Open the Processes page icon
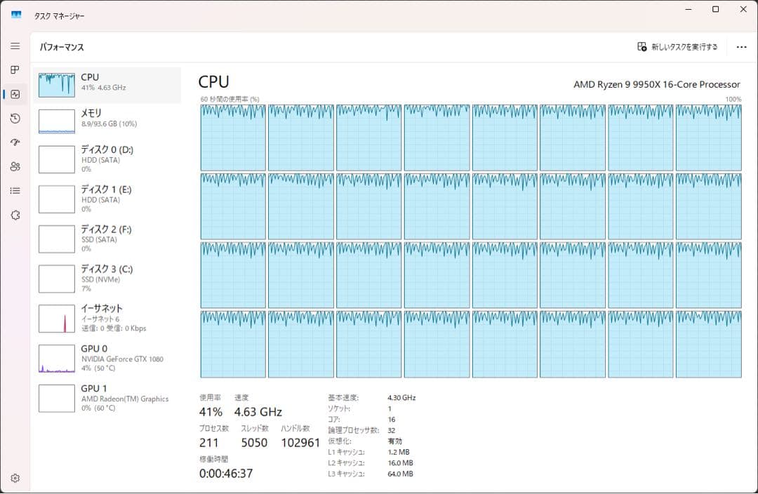This screenshot has height=494, width=758. coord(15,70)
